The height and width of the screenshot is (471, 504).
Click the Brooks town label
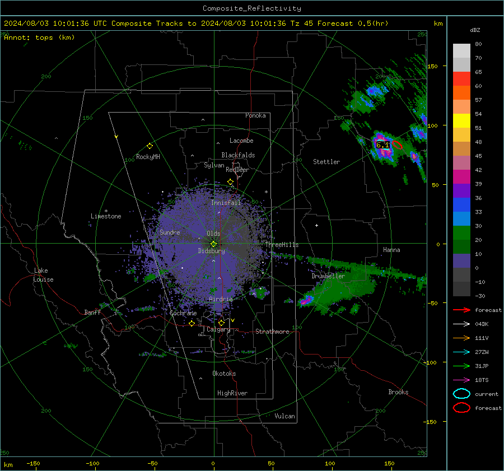398,392
